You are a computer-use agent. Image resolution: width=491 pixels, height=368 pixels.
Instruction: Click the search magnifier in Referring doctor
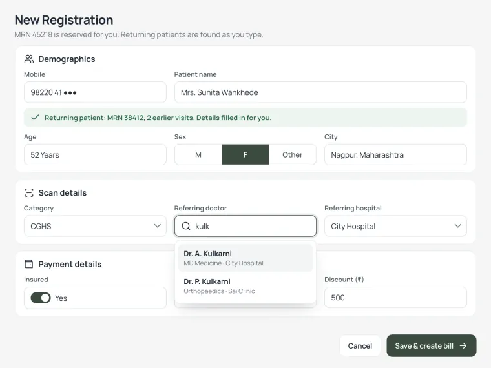click(186, 226)
